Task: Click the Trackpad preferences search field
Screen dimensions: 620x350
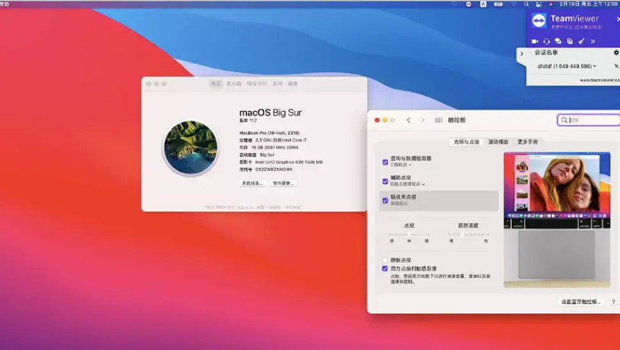Action: pyautogui.click(x=589, y=120)
